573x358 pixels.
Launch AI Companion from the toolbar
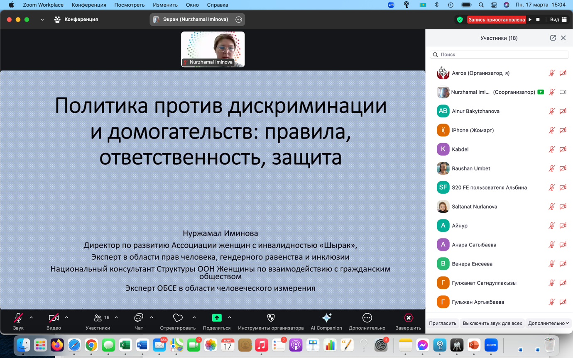[326, 318]
